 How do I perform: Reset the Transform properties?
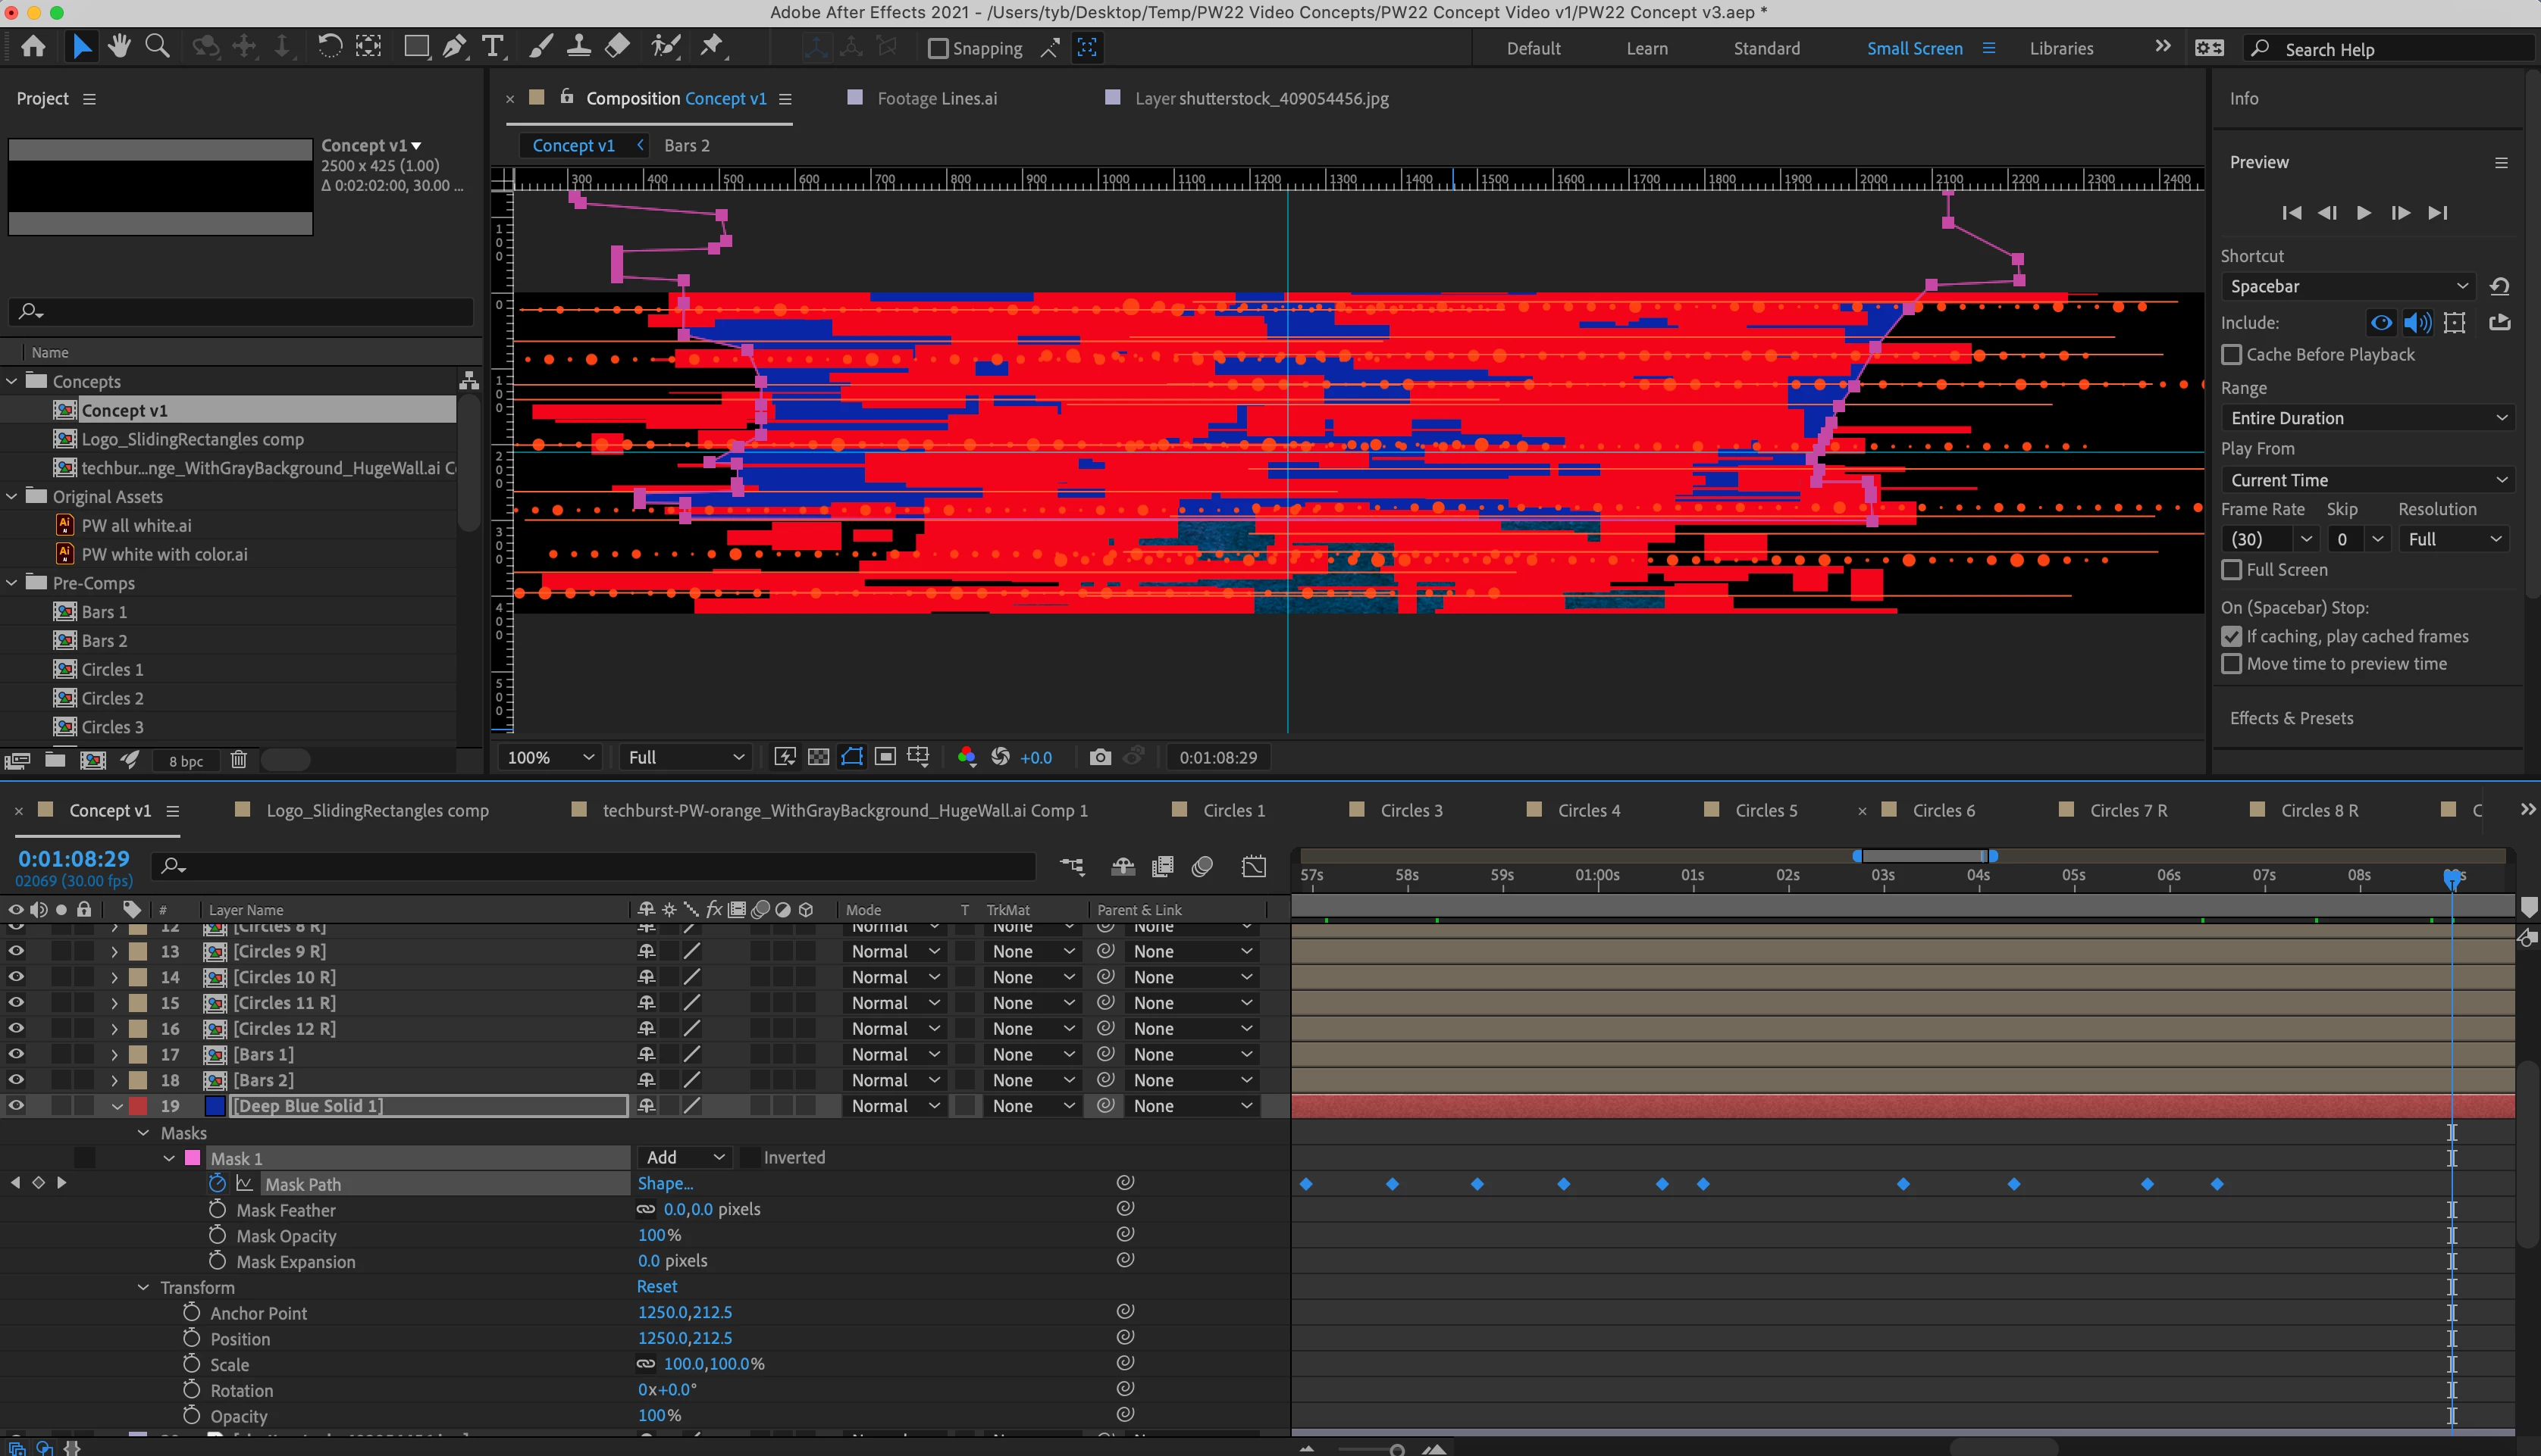(656, 1286)
